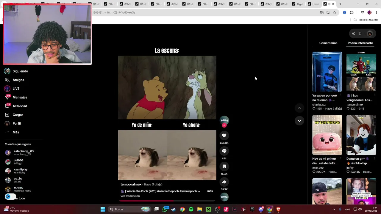Click the taskbar Buscar search box
This screenshot has height=214, width=381.
[129, 209]
